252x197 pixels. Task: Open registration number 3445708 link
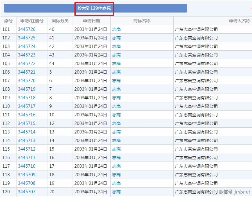pyautogui.click(x=27, y=183)
